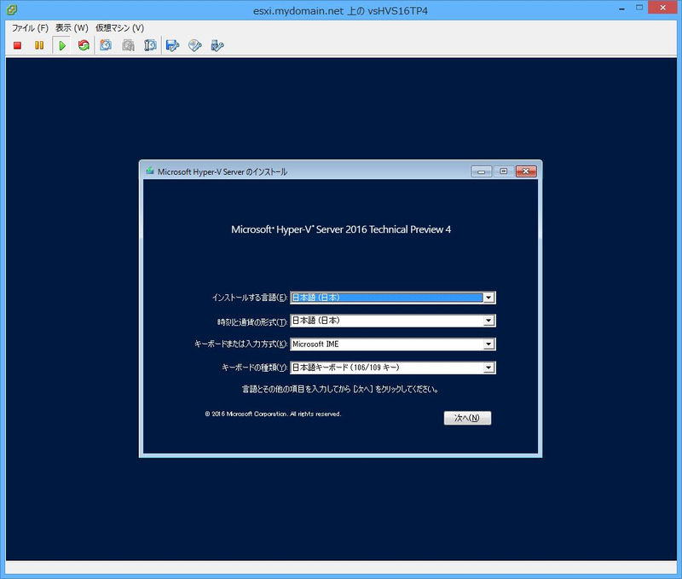This screenshot has height=579, width=682.
Task: Click the VMware console icon in the title bar
Action: coord(12,9)
